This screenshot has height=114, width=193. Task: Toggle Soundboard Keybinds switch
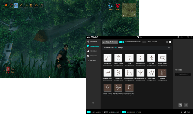click(x=122, y=42)
